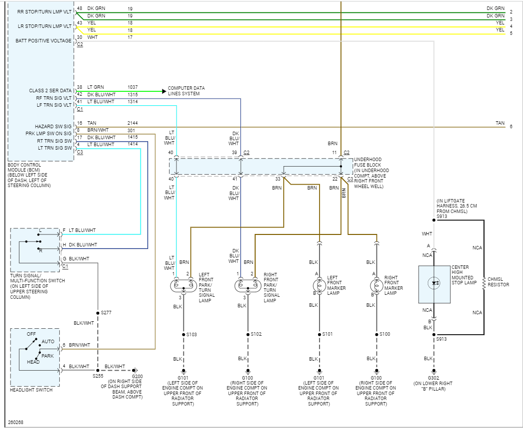Image resolution: width=523 pixels, height=430 pixels.
Task: Click circuit number 1314 on the BCM wire
Action: tap(133, 101)
